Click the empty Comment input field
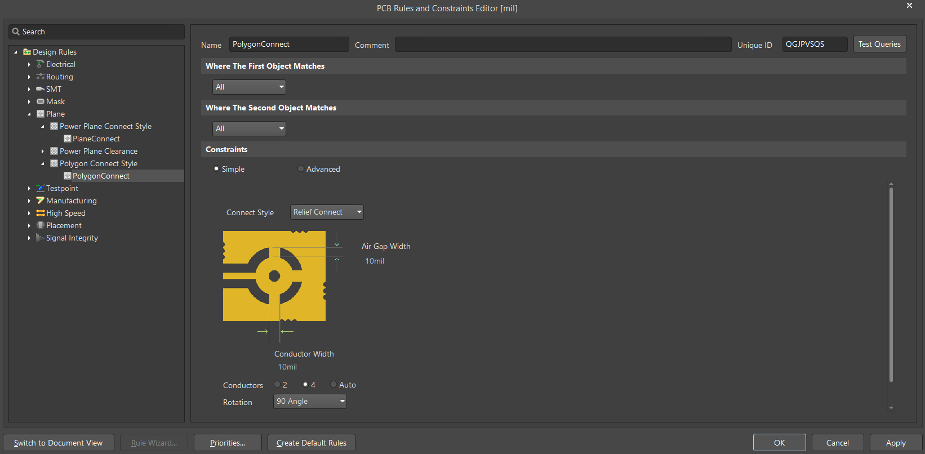The width and height of the screenshot is (925, 454). tap(563, 44)
